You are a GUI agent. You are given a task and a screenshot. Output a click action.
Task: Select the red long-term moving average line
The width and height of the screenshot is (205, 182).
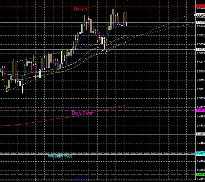pyautogui.click(x=63, y=118)
